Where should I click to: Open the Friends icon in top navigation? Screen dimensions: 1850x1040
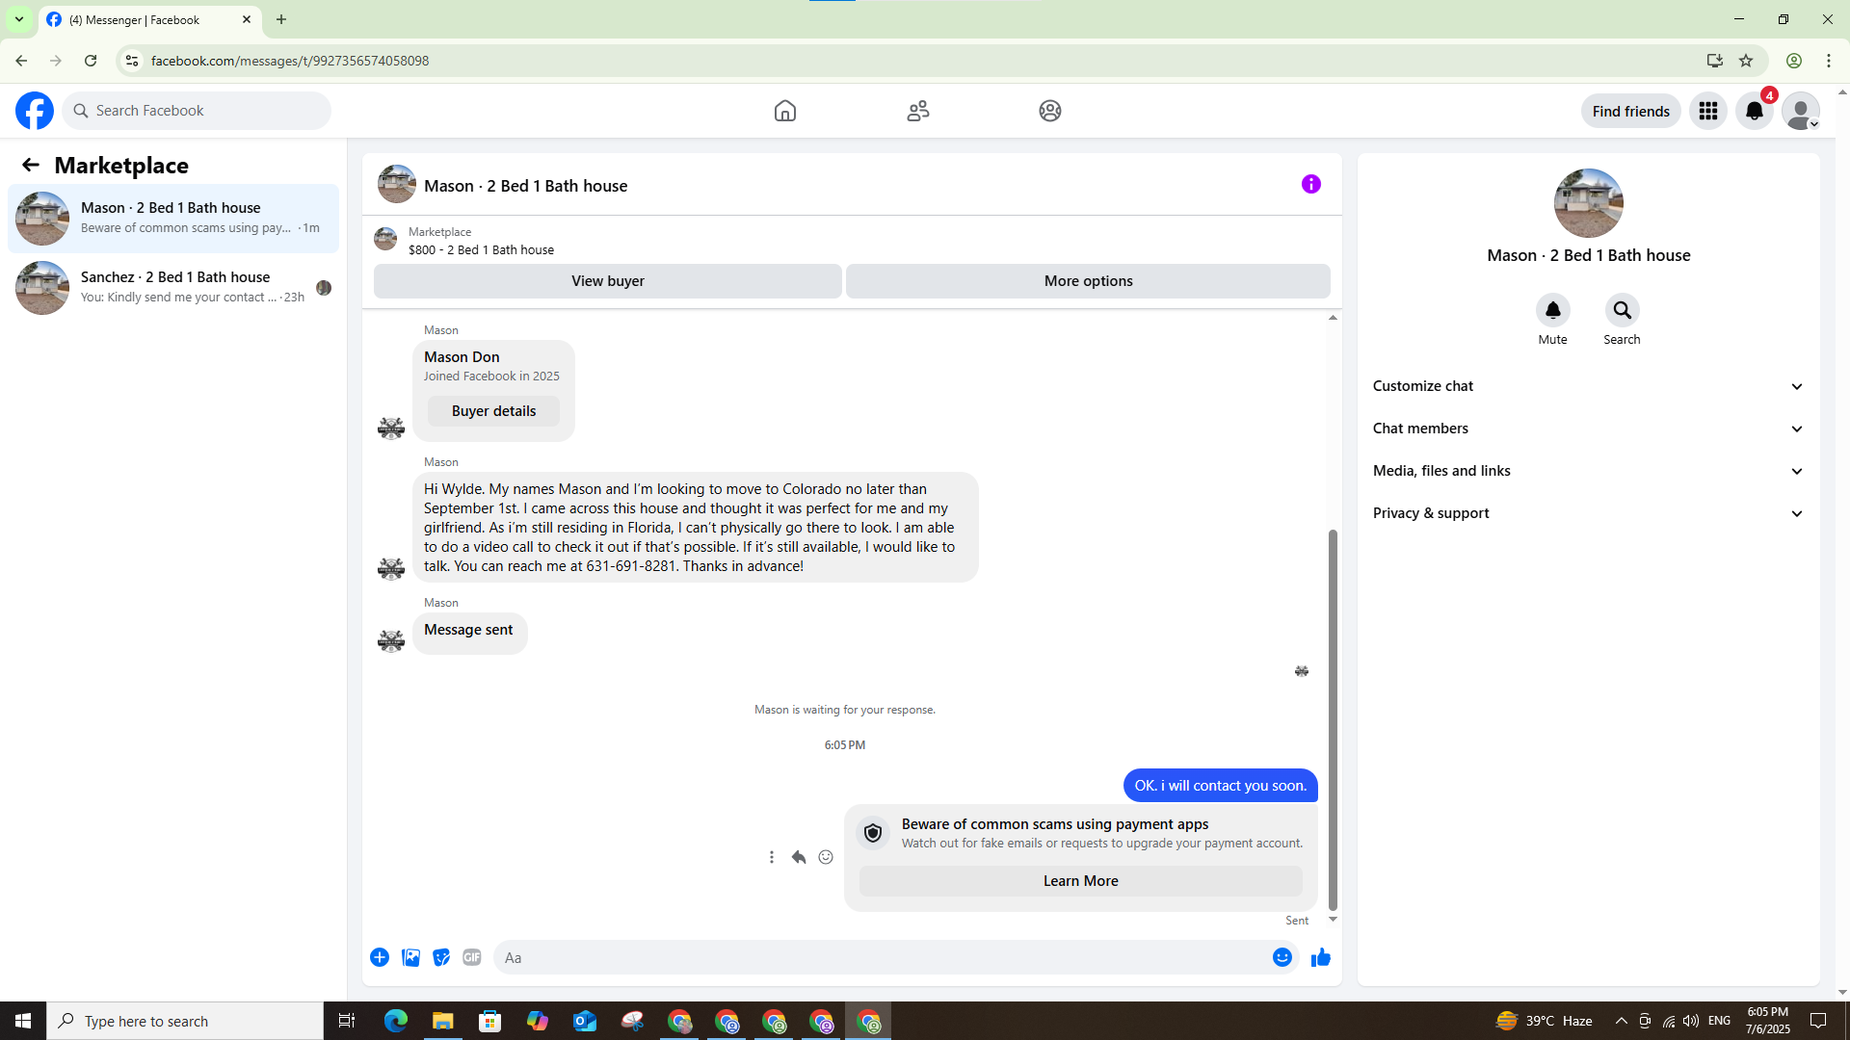tap(918, 111)
